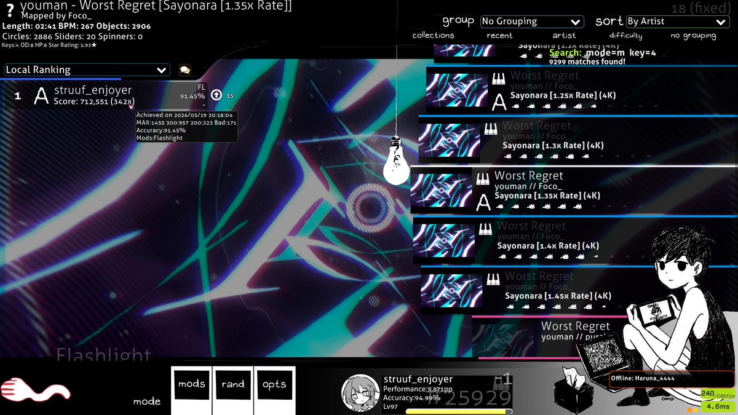Viewport: 738px width, 415px height.
Task: Click the Lv97 level label
Action: (391, 406)
